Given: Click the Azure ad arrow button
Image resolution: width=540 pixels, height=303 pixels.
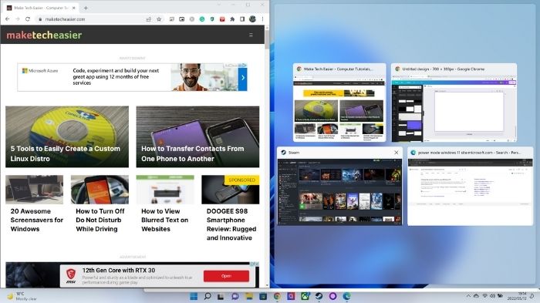Looking at the screenshot, I should coord(243,77).
